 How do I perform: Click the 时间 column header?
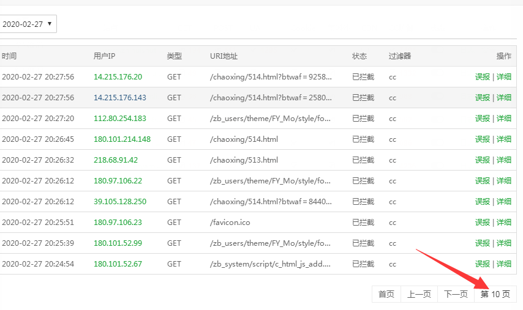click(x=9, y=56)
